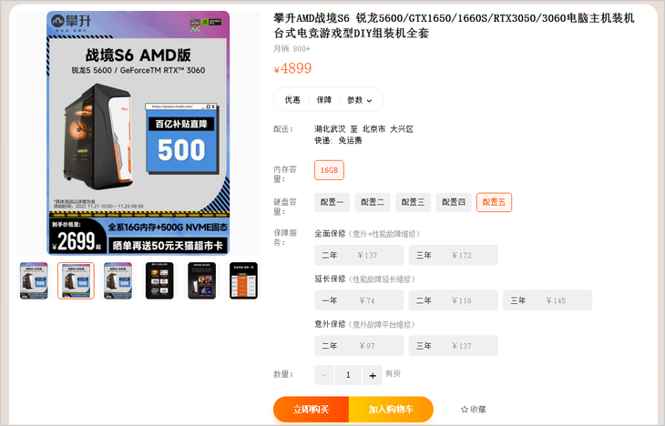Click the main product image
This screenshot has width=665, height=426.
click(138, 133)
